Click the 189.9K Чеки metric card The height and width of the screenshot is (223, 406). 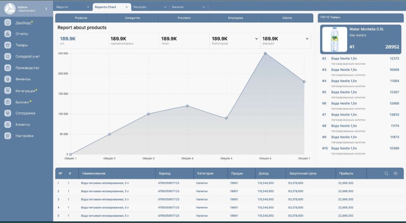[x=184, y=41]
